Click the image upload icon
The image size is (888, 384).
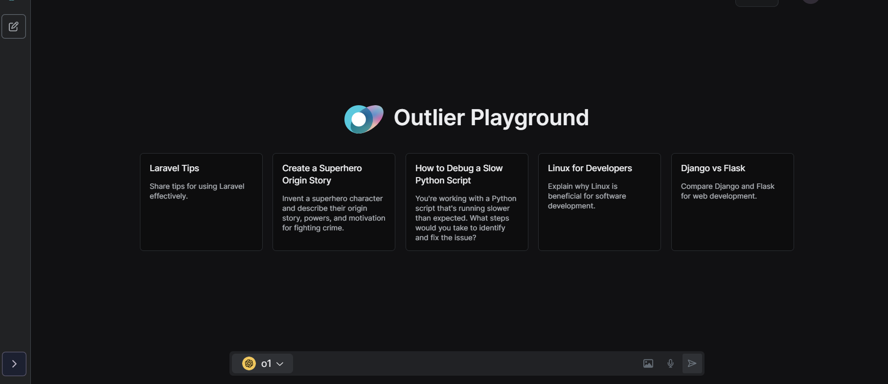pyautogui.click(x=648, y=363)
